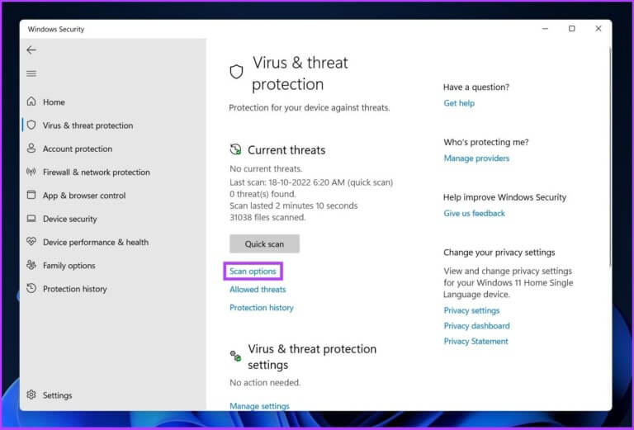Click the 'Scan lasted 2 minutes 10 seconds' text
Image resolution: width=634 pixels, height=430 pixels.
pyautogui.click(x=294, y=206)
